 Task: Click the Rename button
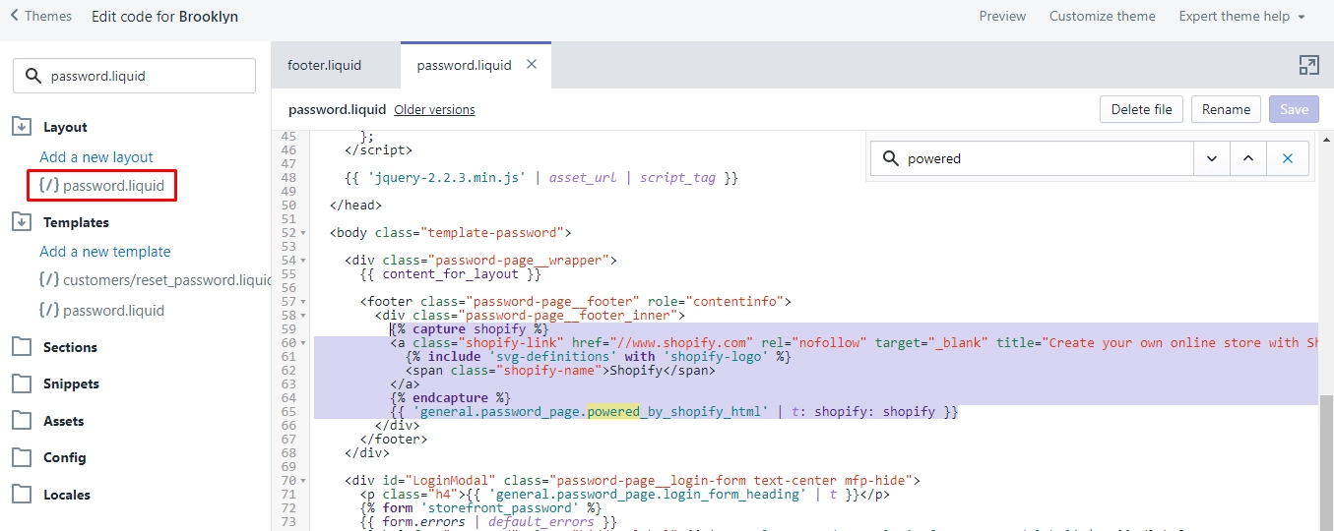[x=1226, y=109]
